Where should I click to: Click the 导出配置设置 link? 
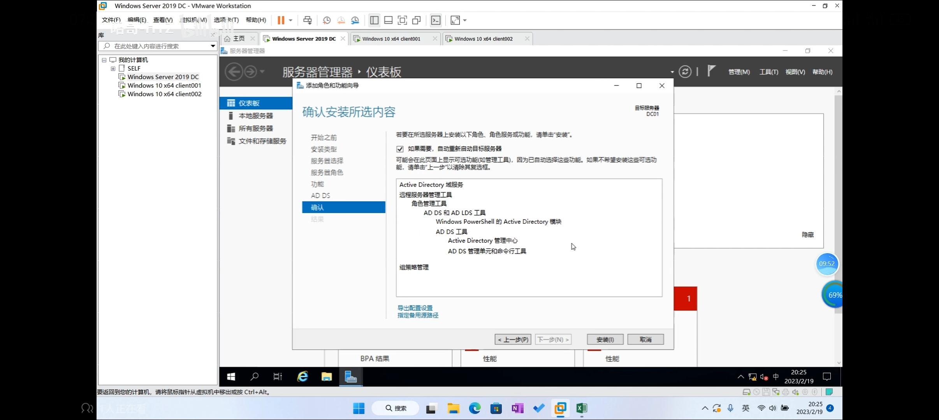(415, 308)
